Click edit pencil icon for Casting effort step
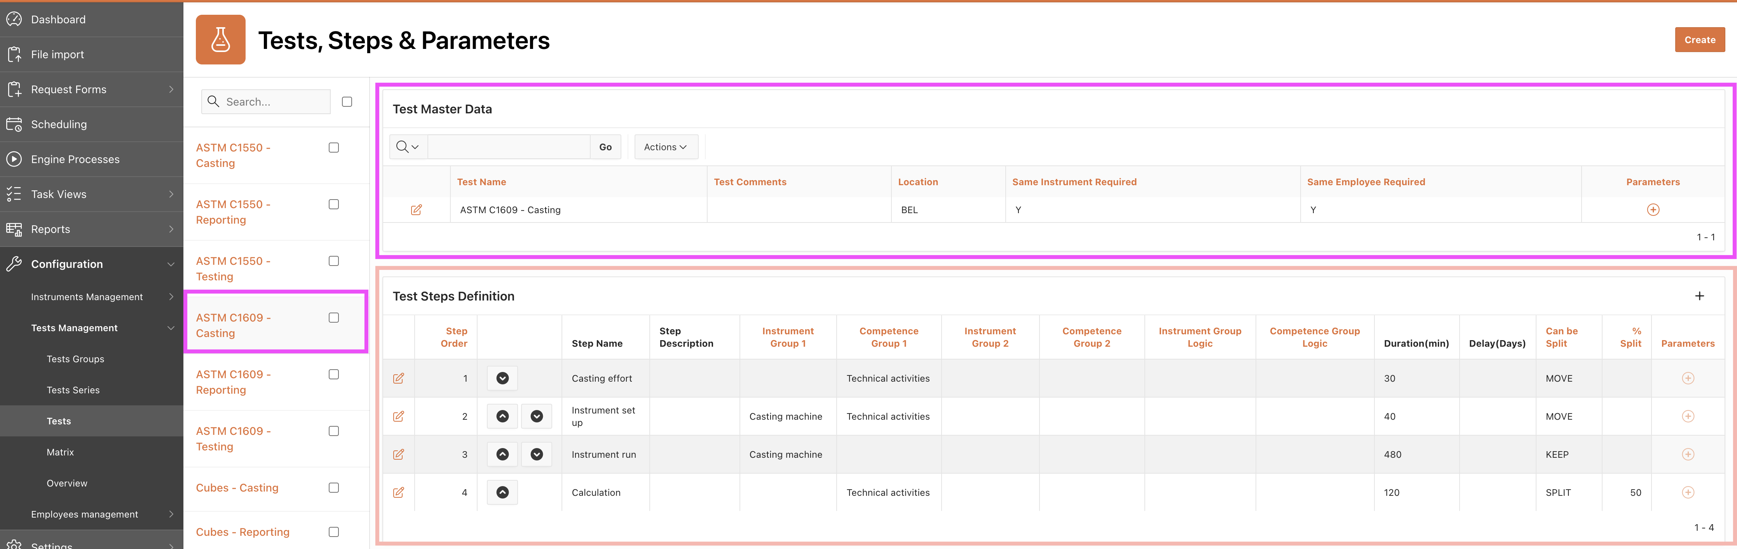Screen dimensions: 1737x549 (399, 379)
